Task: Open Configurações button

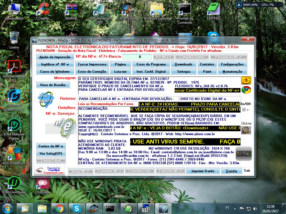Action: click(232, 64)
